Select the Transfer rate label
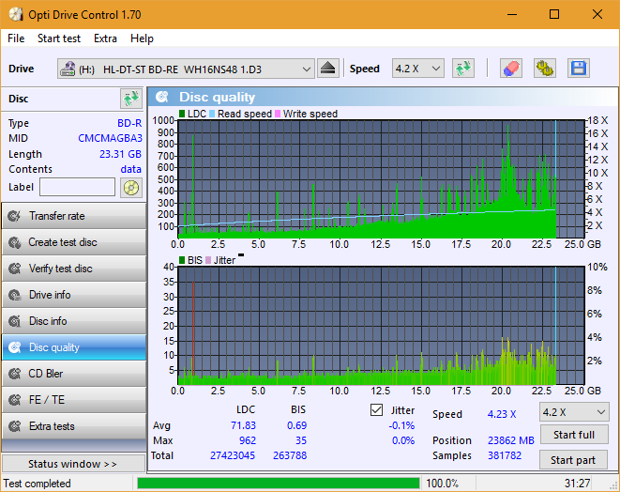 tap(57, 216)
